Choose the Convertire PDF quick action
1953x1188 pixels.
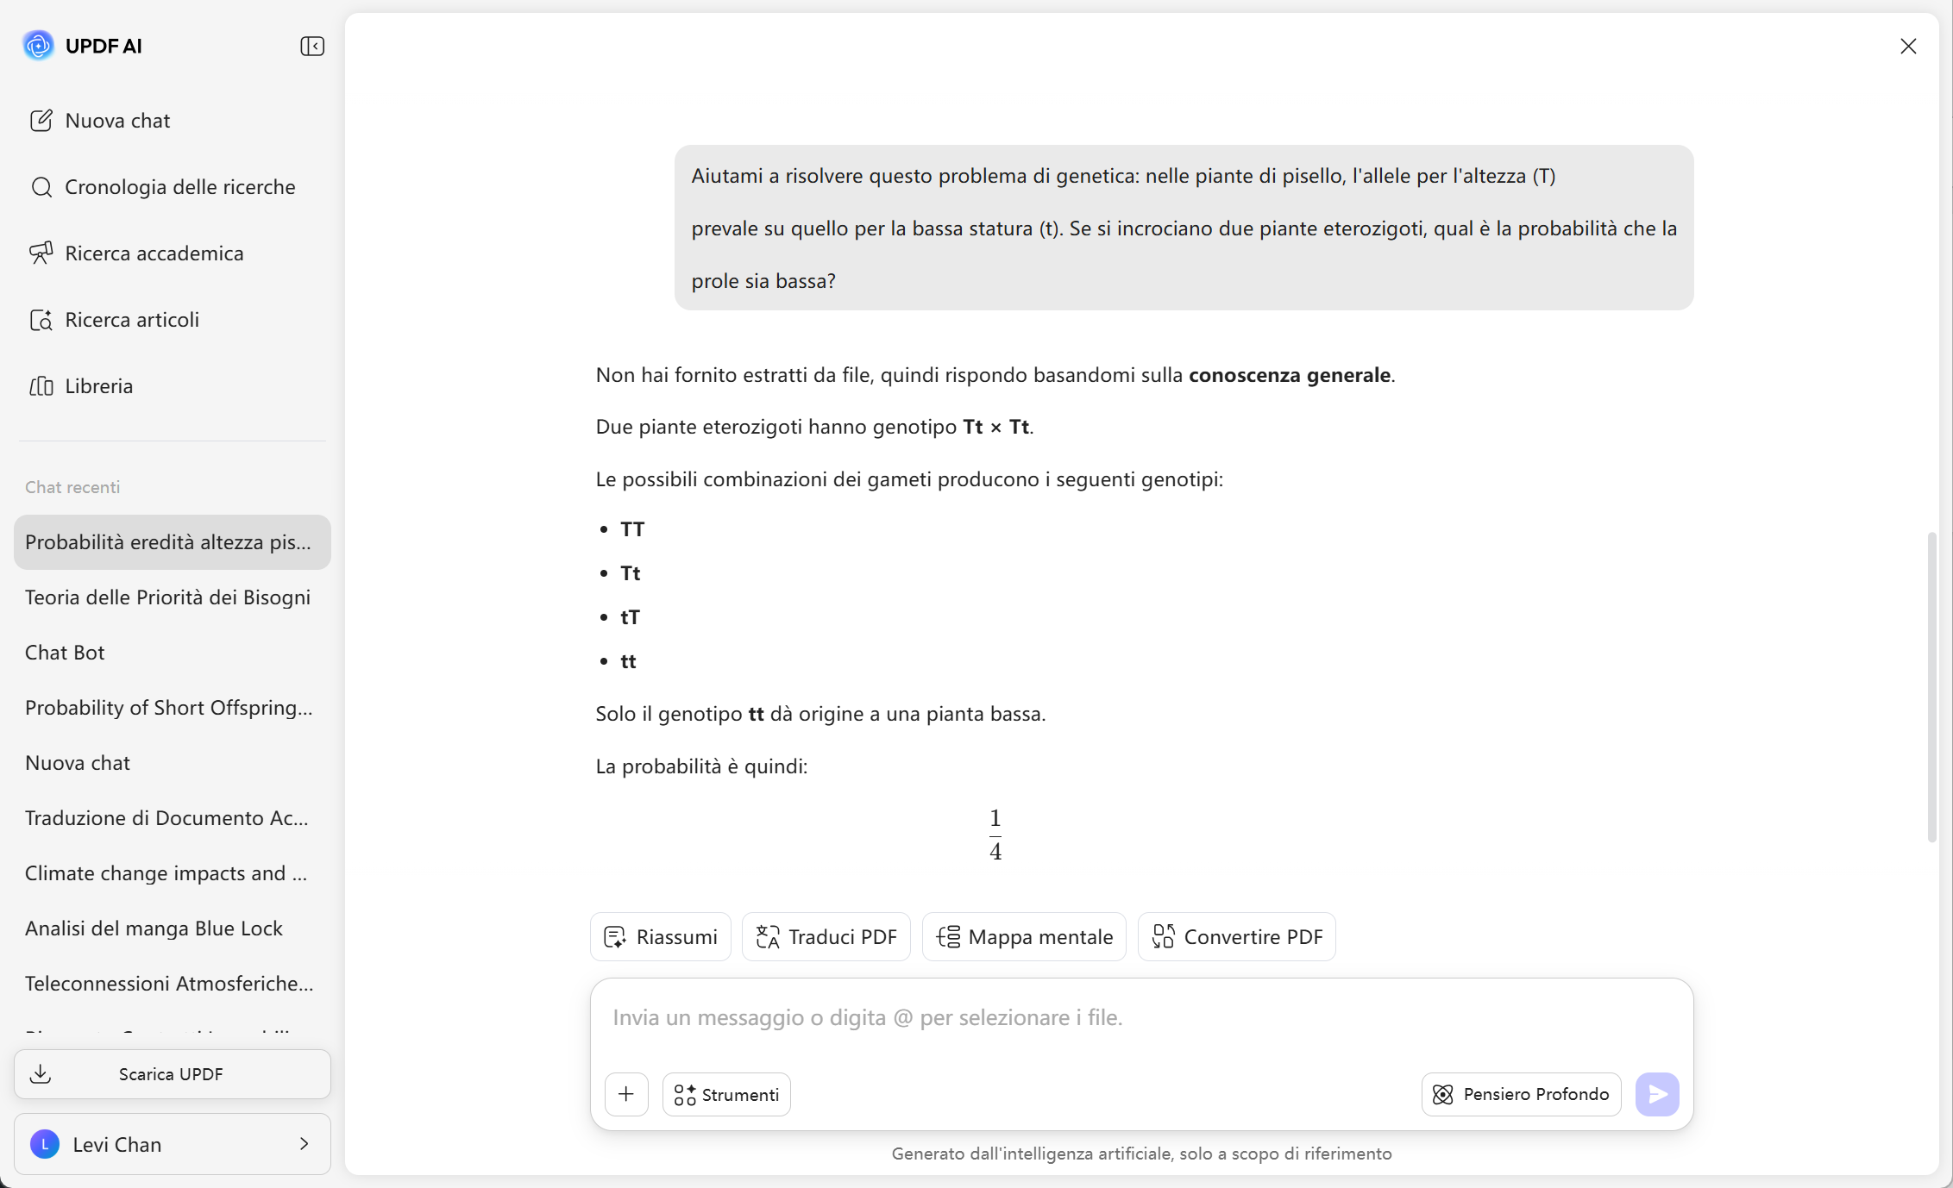[x=1236, y=937]
